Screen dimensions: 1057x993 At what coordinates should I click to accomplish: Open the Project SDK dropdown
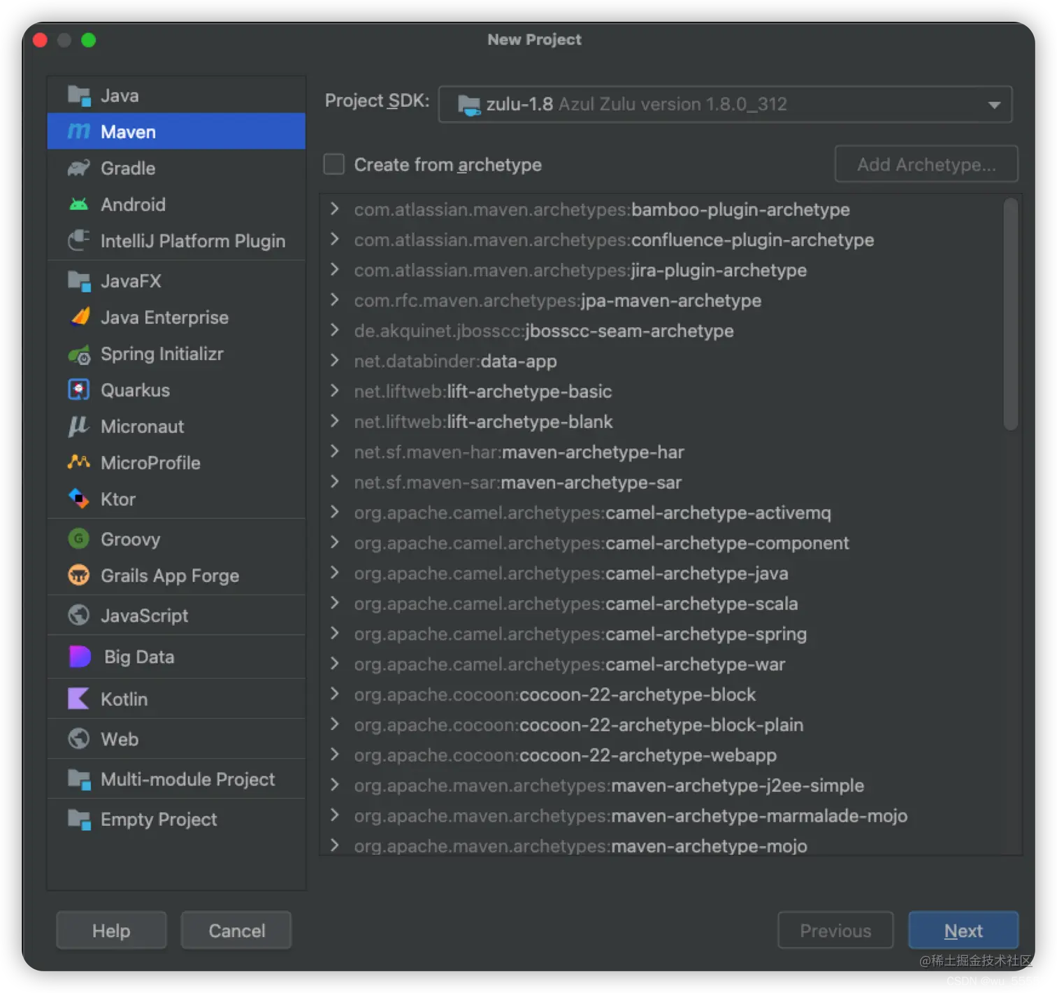tap(725, 104)
